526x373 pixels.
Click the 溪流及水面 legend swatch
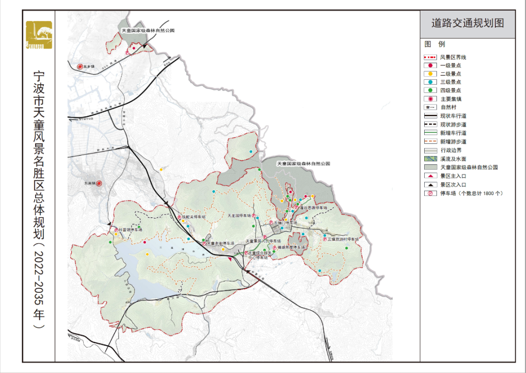pos(431,159)
